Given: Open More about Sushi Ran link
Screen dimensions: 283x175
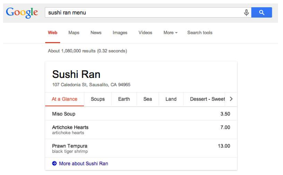Looking at the screenshot, I should (x=83, y=164).
